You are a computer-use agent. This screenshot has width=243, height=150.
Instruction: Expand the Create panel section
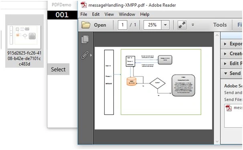(x=231, y=54)
